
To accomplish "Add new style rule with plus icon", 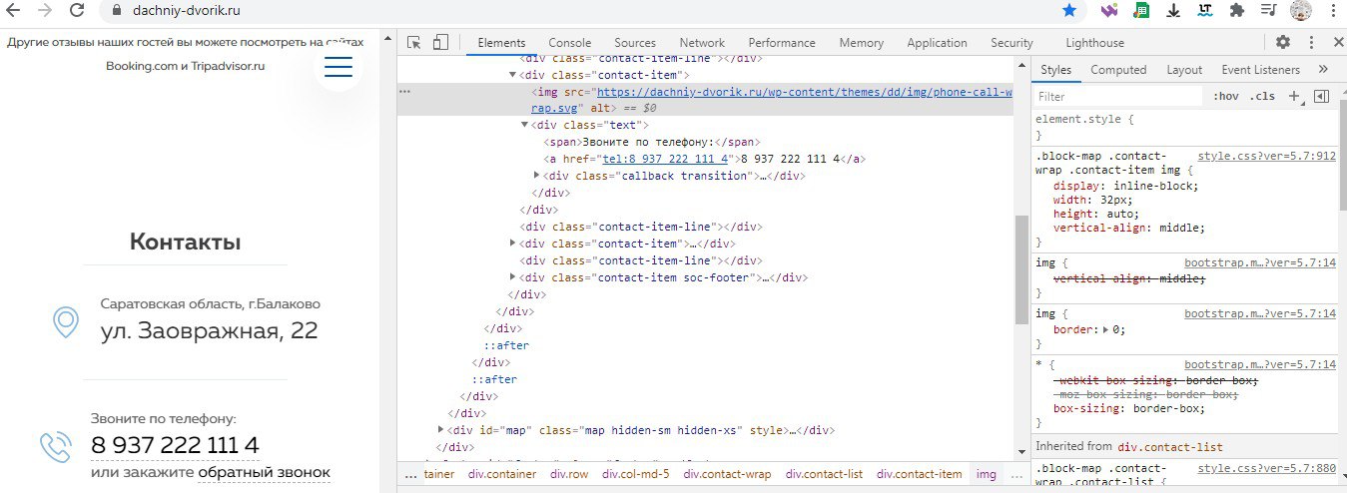I will click(x=1294, y=96).
